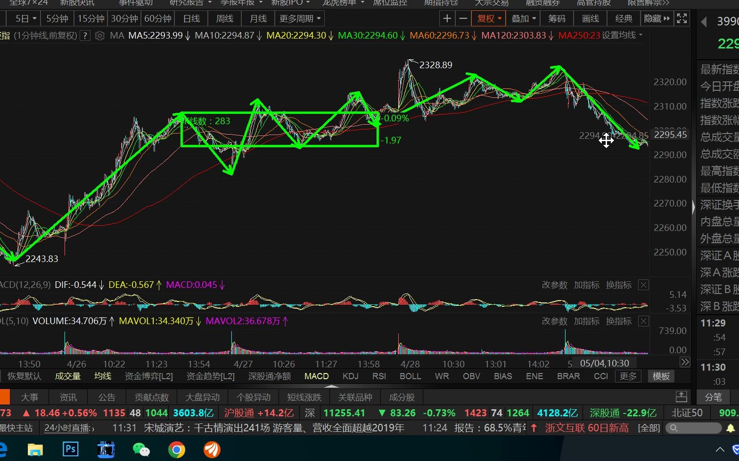Switch to 月线 monthly chart
Screen dimensions: 739x461
click(x=258, y=19)
